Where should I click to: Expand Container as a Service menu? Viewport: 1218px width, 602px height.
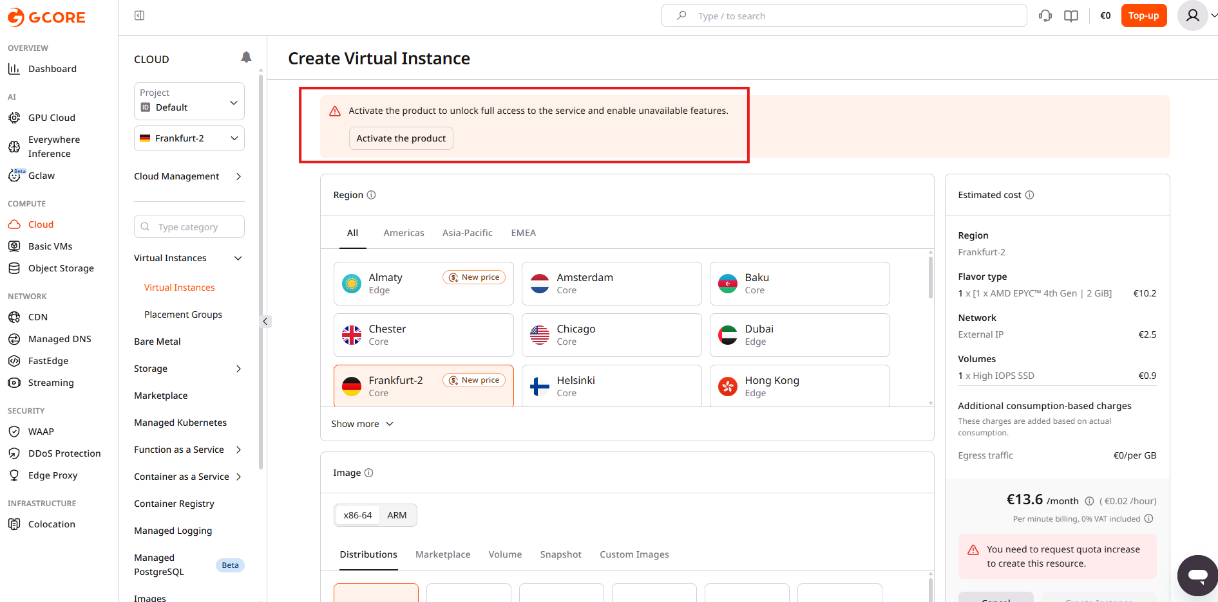187,477
